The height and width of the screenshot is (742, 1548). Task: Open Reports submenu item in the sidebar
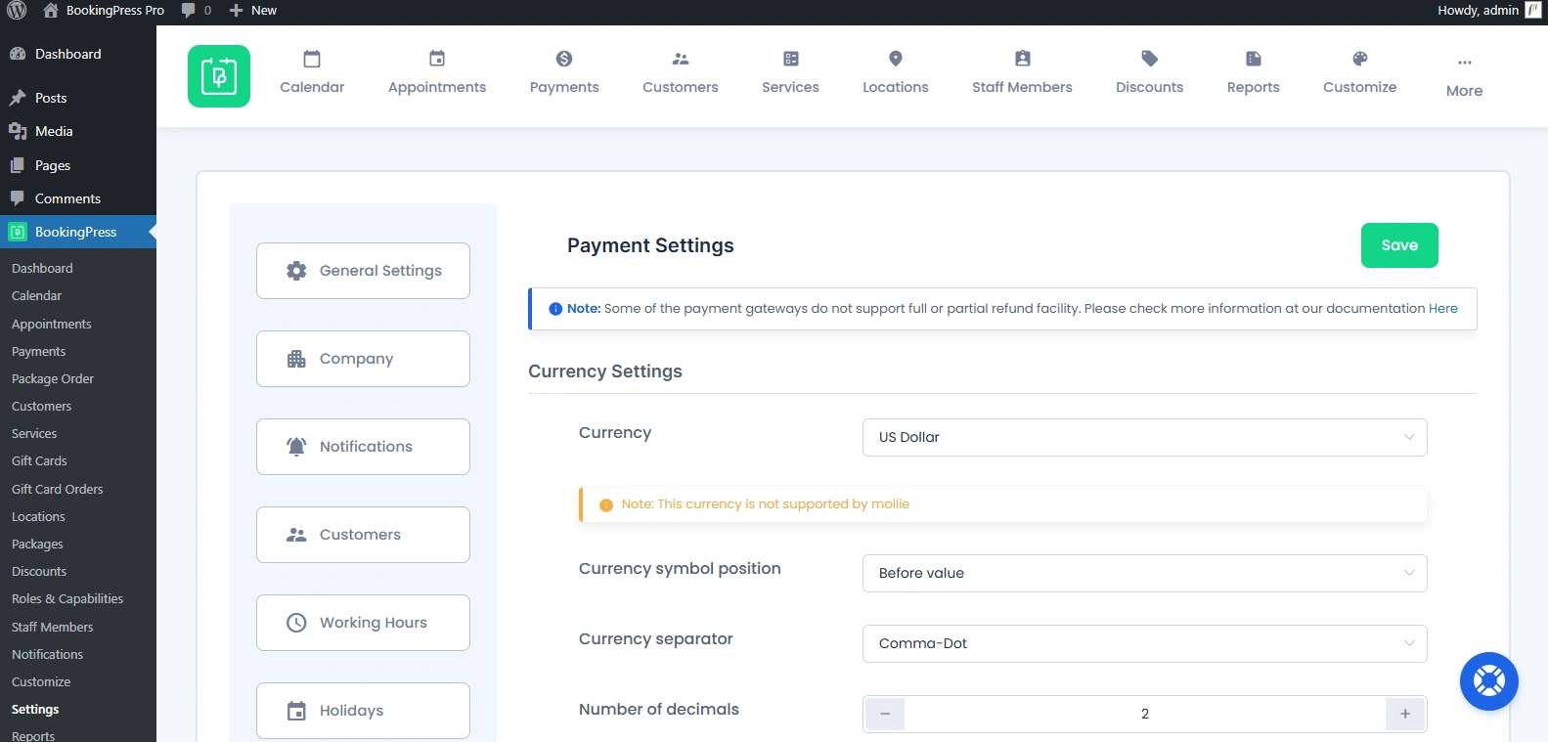click(33, 735)
